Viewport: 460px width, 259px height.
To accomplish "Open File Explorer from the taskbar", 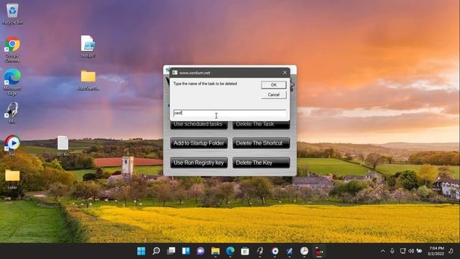I will [216, 251].
